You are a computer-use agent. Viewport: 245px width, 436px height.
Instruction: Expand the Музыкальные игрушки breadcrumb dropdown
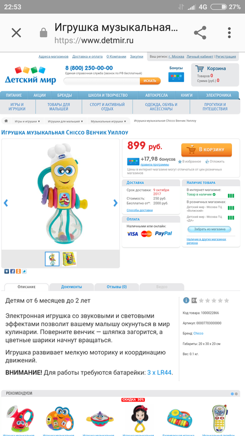point(109,122)
